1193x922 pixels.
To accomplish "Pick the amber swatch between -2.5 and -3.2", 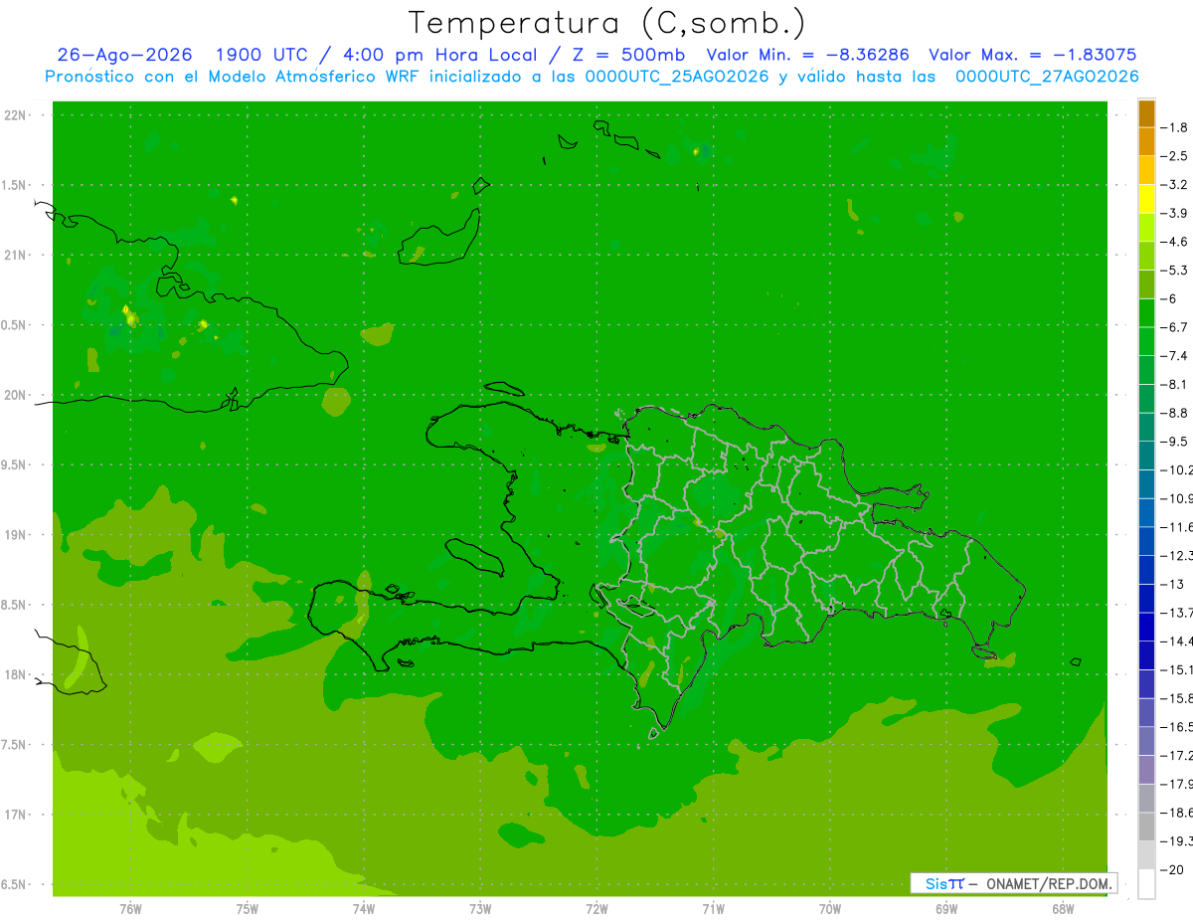I will pos(1146,171).
